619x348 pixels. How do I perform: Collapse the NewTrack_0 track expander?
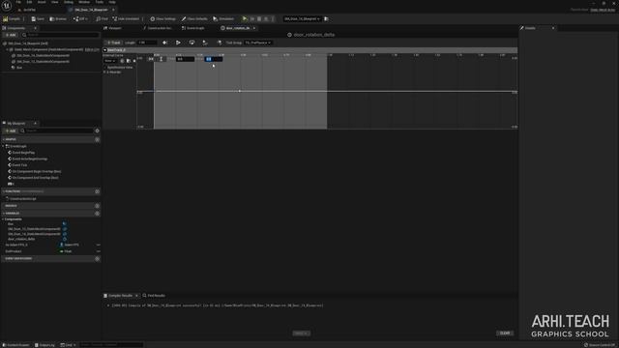[x=105, y=50]
